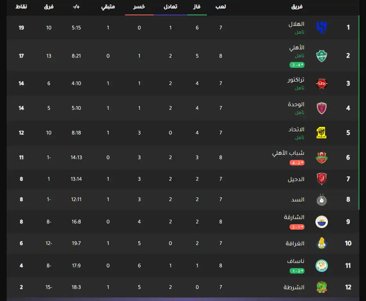Image resolution: width=366 pixels, height=301 pixels.
Task: Click the تعادل draws column header
Action: [x=170, y=7]
